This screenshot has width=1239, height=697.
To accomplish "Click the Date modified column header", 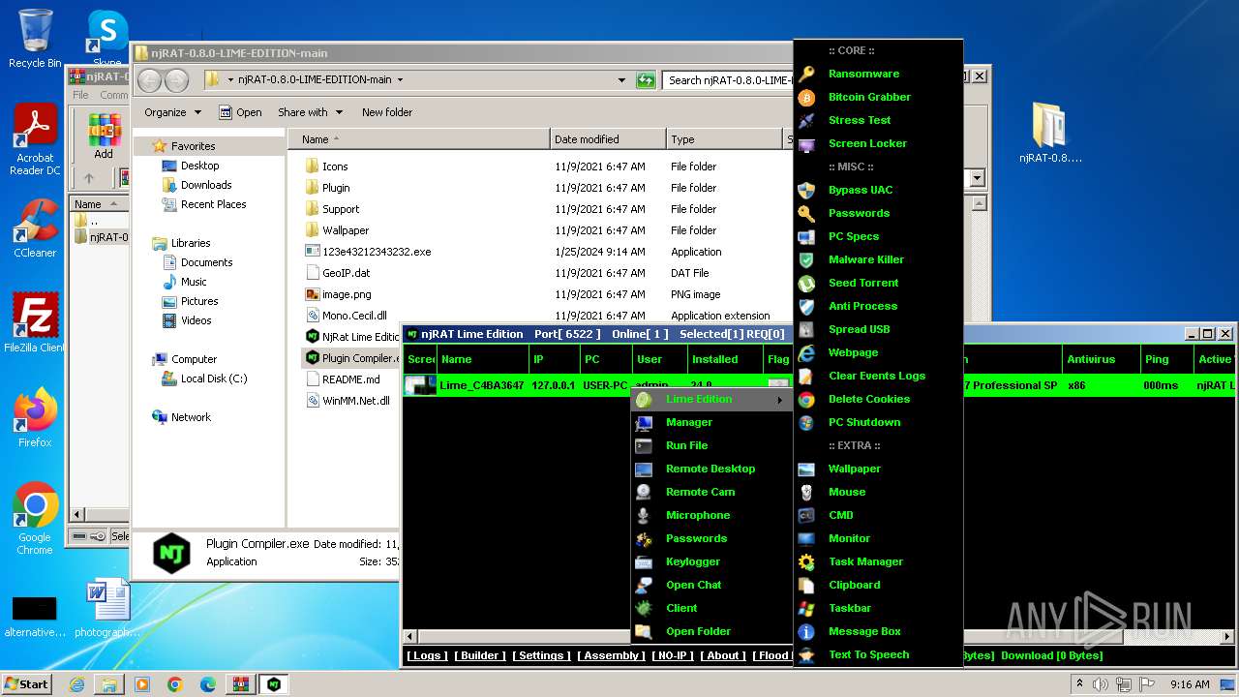I will coord(608,139).
